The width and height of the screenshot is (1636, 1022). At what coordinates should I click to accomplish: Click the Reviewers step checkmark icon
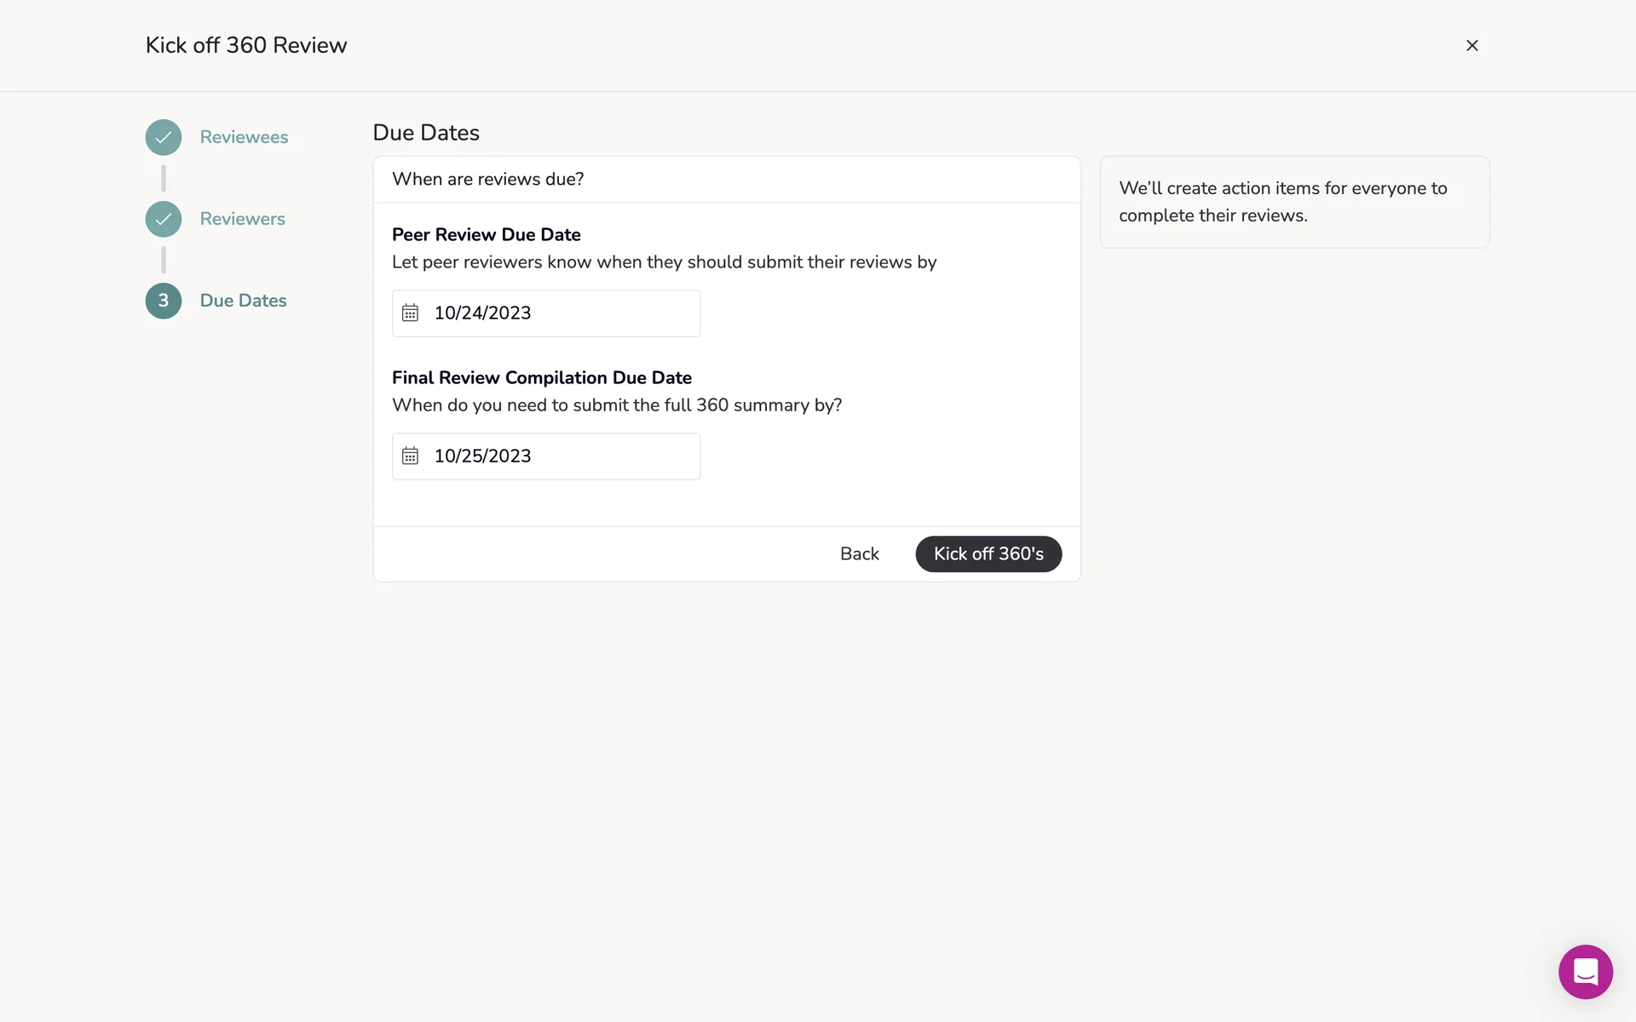point(164,219)
